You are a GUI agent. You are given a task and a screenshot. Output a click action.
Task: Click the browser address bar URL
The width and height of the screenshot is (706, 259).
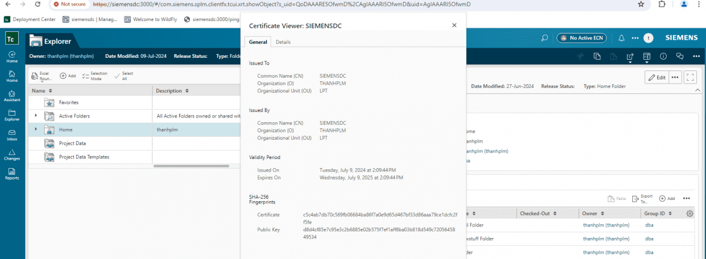coord(282,4)
